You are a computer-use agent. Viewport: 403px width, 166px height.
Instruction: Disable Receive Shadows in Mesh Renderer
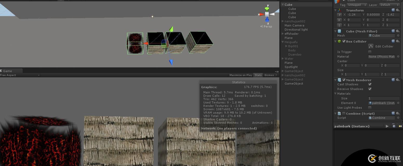370,89
